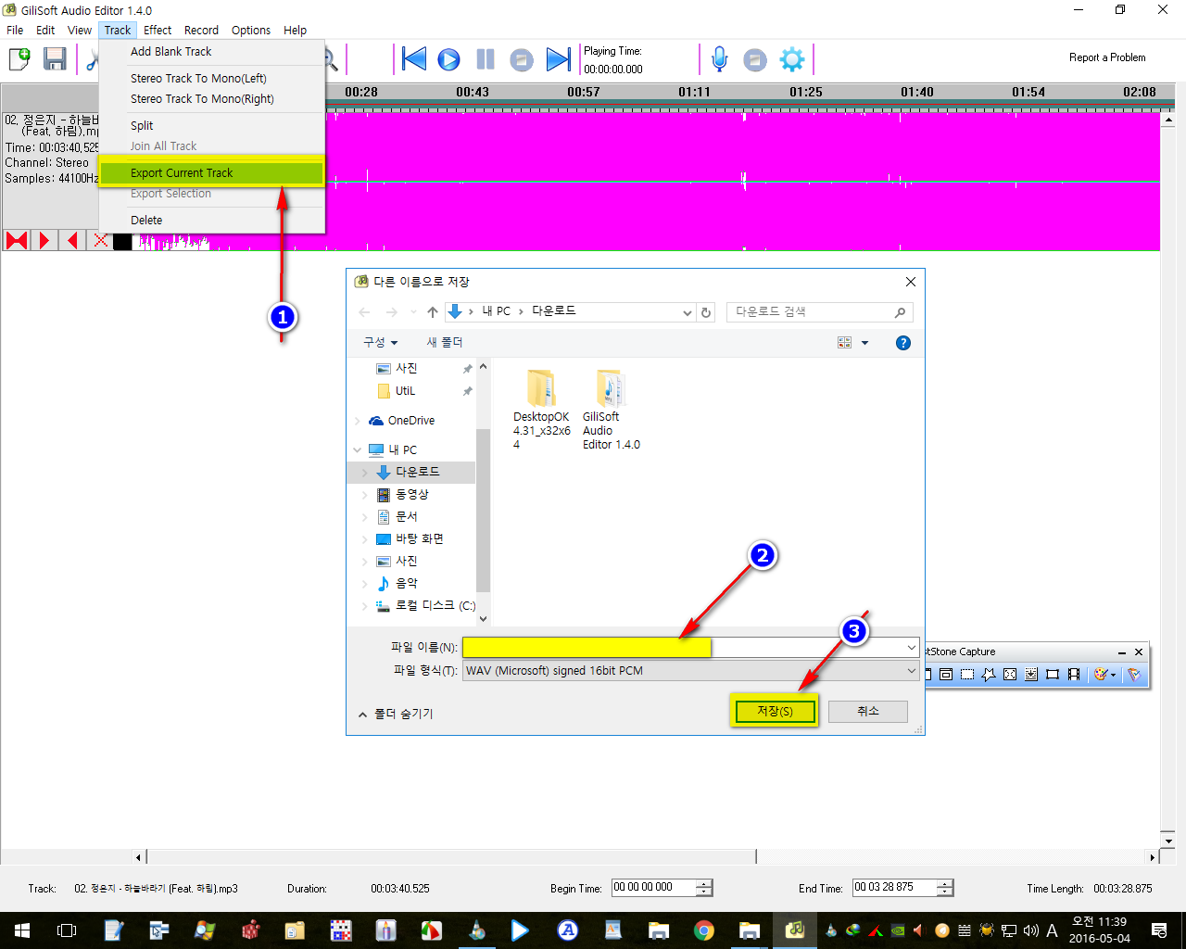
Task: Stop playback with the gray Stop button
Action: (x=522, y=59)
